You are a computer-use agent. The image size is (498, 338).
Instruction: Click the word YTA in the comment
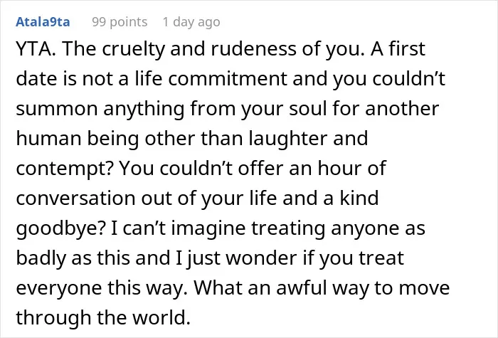tap(36, 49)
